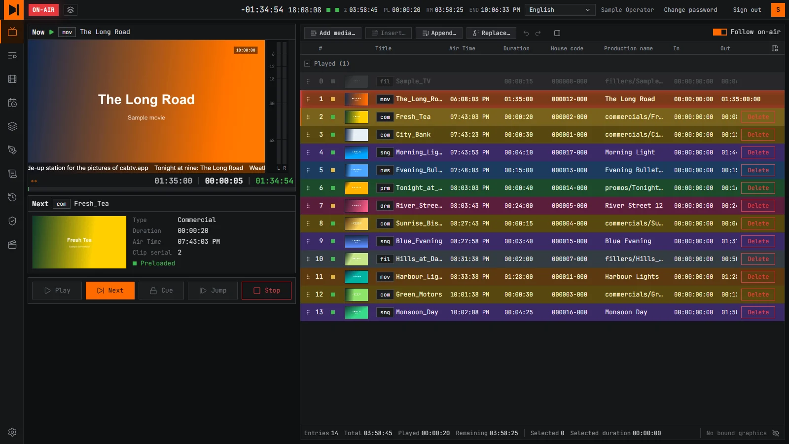
Task: Open the scroll script icon in sidebar
Action: click(x=12, y=174)
